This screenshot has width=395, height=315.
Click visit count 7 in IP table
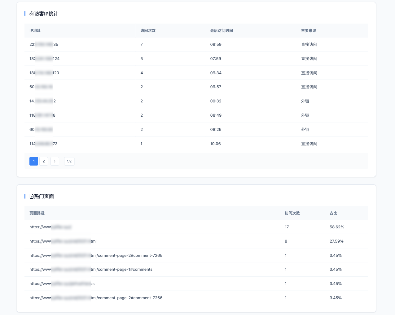pyautogui.click(x=142, y=45)
